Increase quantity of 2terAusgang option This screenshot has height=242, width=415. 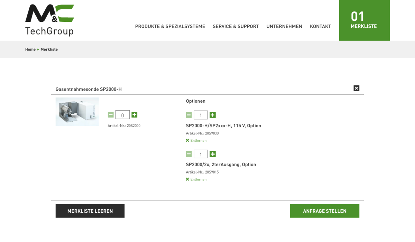point(213,154)
